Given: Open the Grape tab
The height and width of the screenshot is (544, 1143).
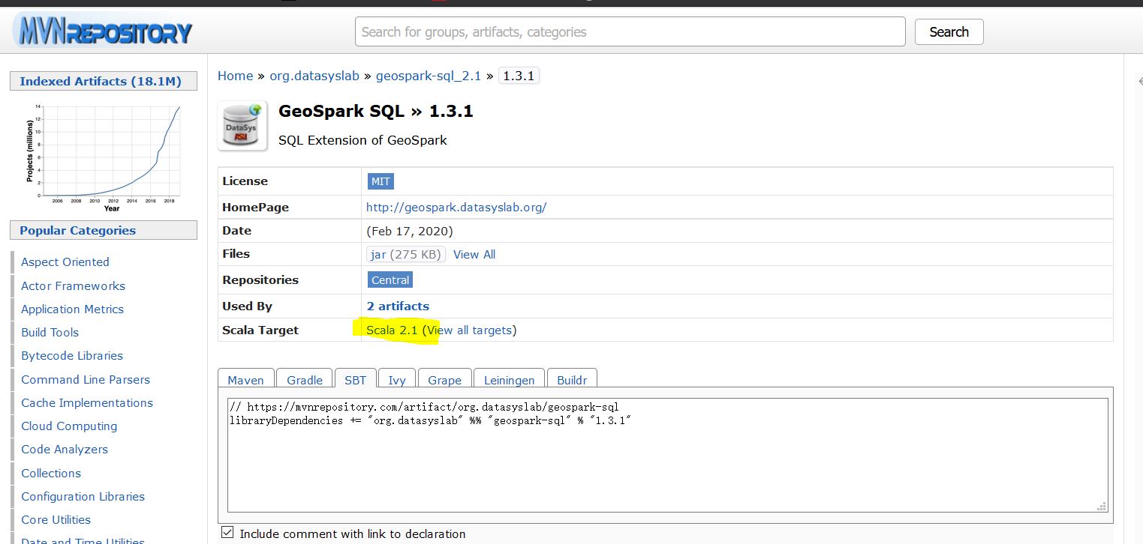Looking at the screenshot, I should (x=444, y=379).
